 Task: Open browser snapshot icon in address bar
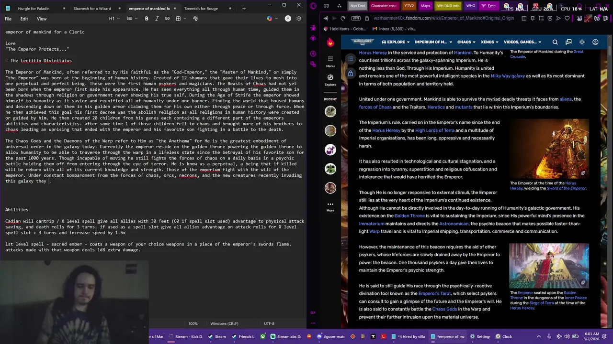point(541,18)
